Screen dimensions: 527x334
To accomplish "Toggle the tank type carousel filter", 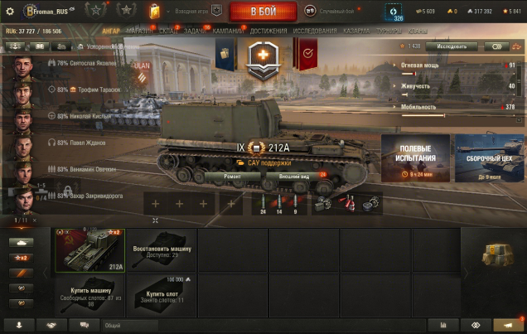I will tap(22, 243).
